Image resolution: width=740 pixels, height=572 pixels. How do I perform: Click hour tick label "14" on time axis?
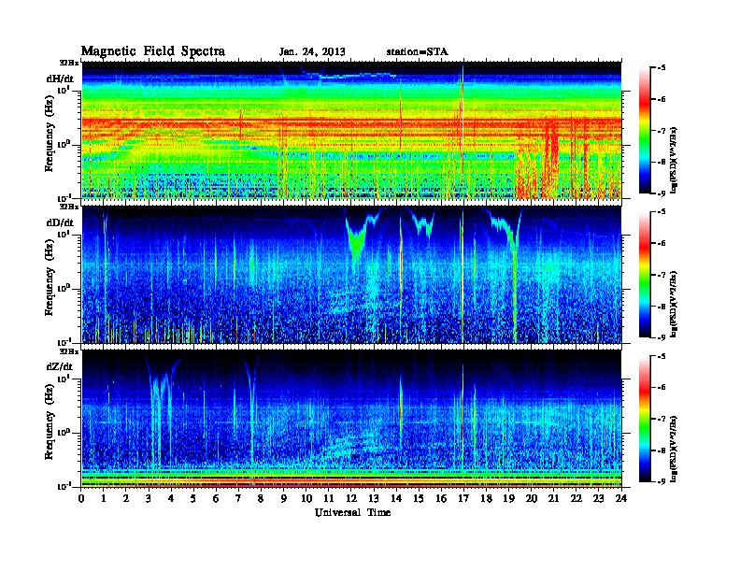(x=396, y=499)
